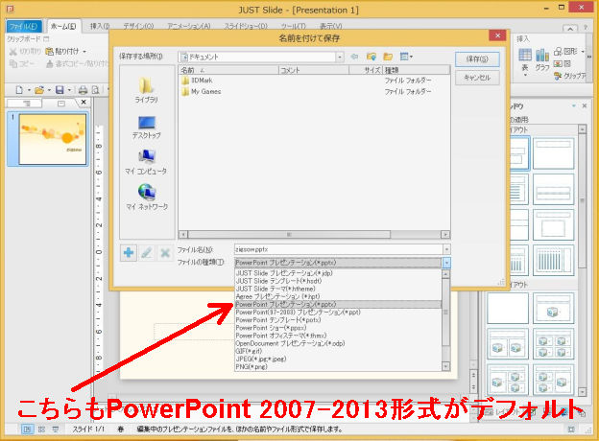This screenshot has width=599, height=441.
Task: Switch to the 挿入 ribbon tab
Action: 99,26
